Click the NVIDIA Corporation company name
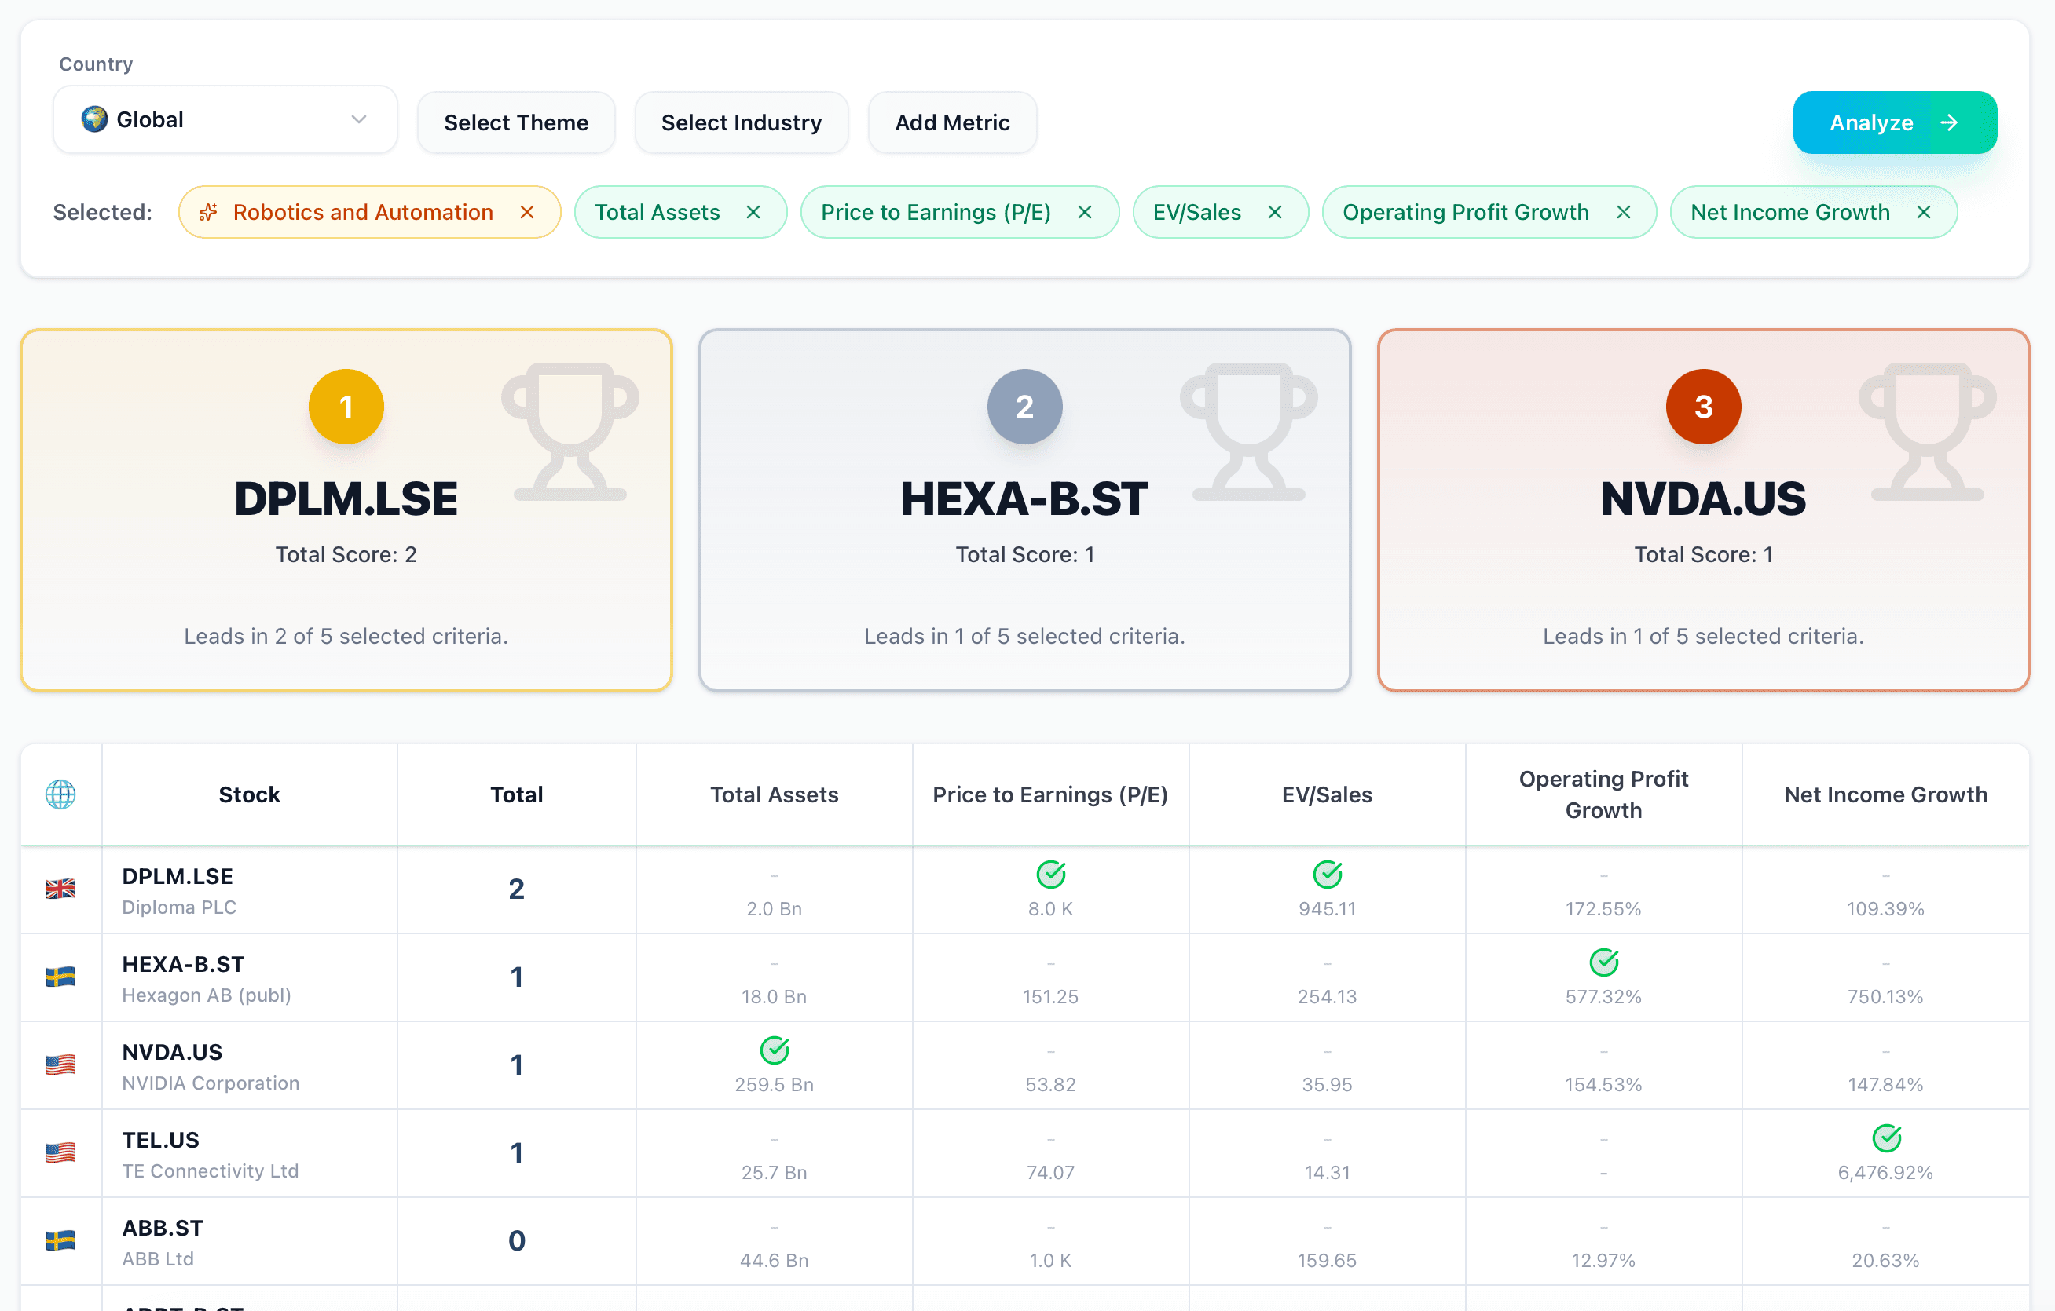This screenshot has width=2055, height=1311. pyautogui.click(x=211, y=1083)
